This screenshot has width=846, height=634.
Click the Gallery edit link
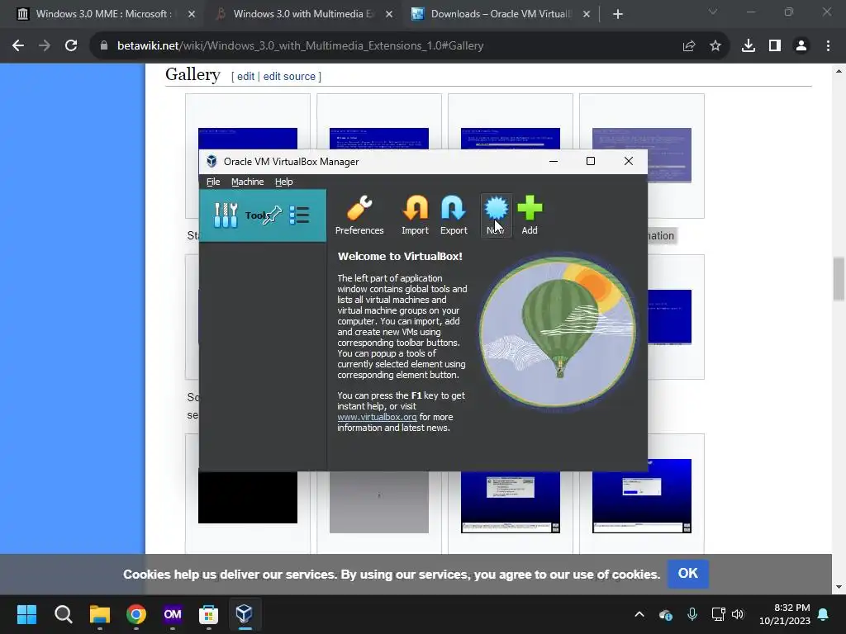coord(245,76)
